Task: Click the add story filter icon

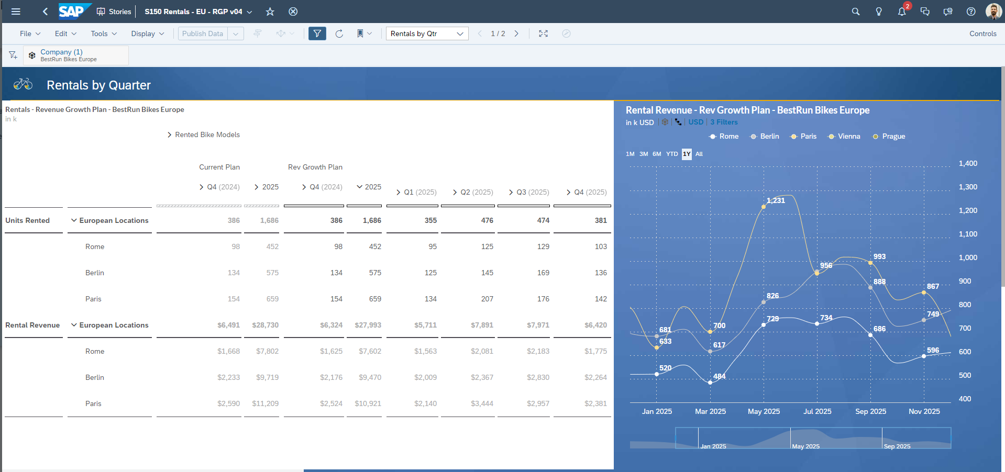Action: [x=13, y=55]
